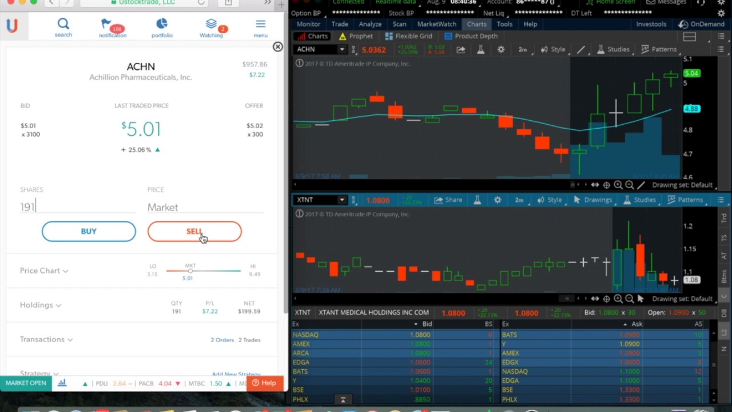This screenshot has width=732, height=412.
Task: Expand the Price Chart section
Action: point(44,271)
